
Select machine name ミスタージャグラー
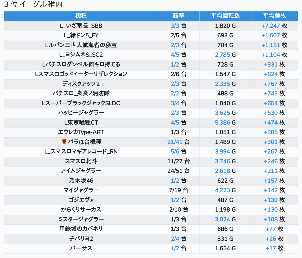pyautogui.click(x=81, y=219)
